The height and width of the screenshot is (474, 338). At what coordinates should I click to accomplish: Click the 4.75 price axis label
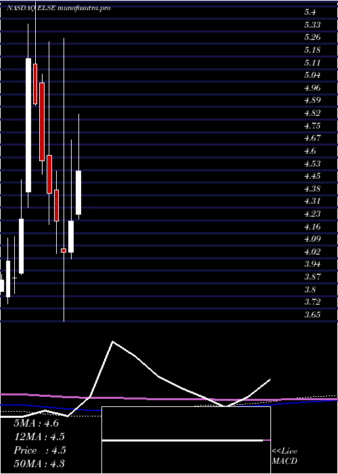click(312, 126)
